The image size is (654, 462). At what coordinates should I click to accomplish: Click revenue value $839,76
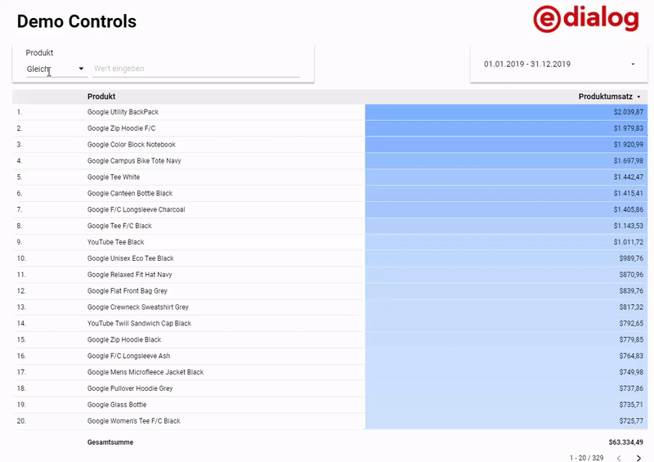[x=631, y=291]
